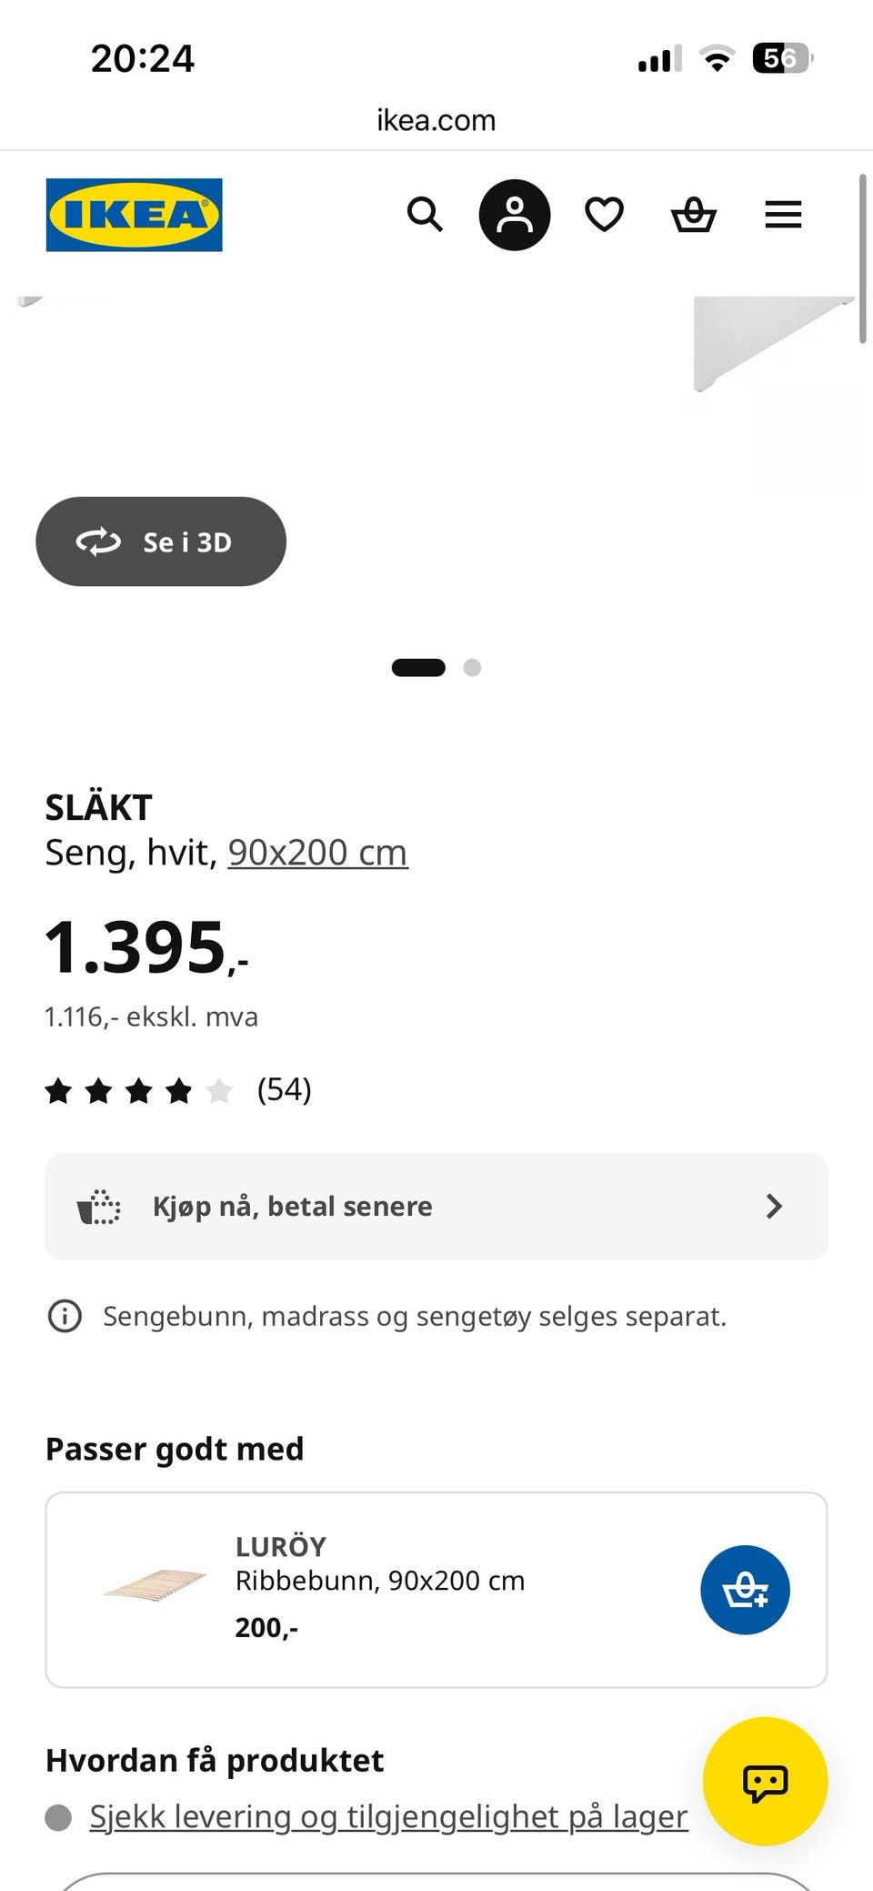The height and width of the screenshot is (1891, 873).
Task: Open Sjekk levering og tilgjengelighet link
Action: click(x=388, y=1816)
